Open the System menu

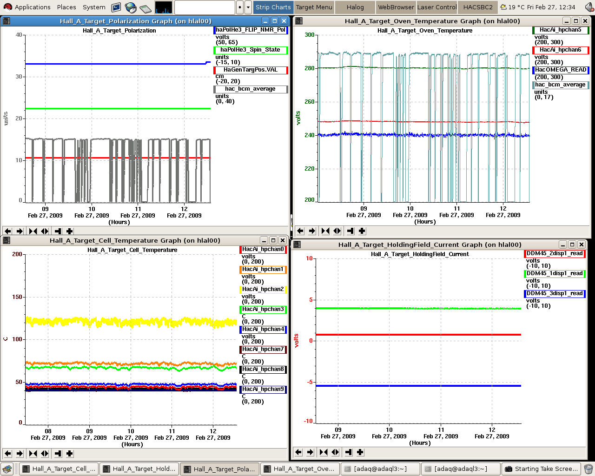pyautogui.click(x=94, y=7)
